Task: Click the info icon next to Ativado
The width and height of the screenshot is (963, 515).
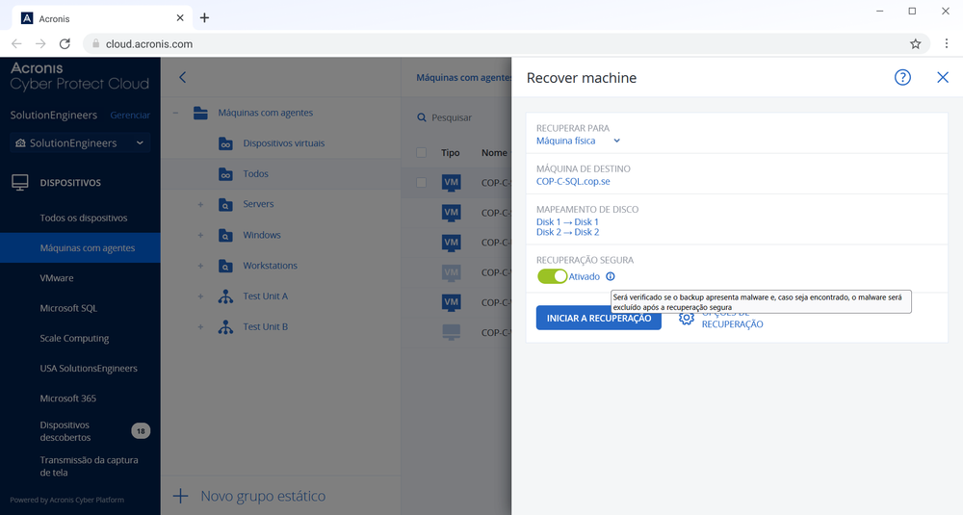Action: [610, 276]
